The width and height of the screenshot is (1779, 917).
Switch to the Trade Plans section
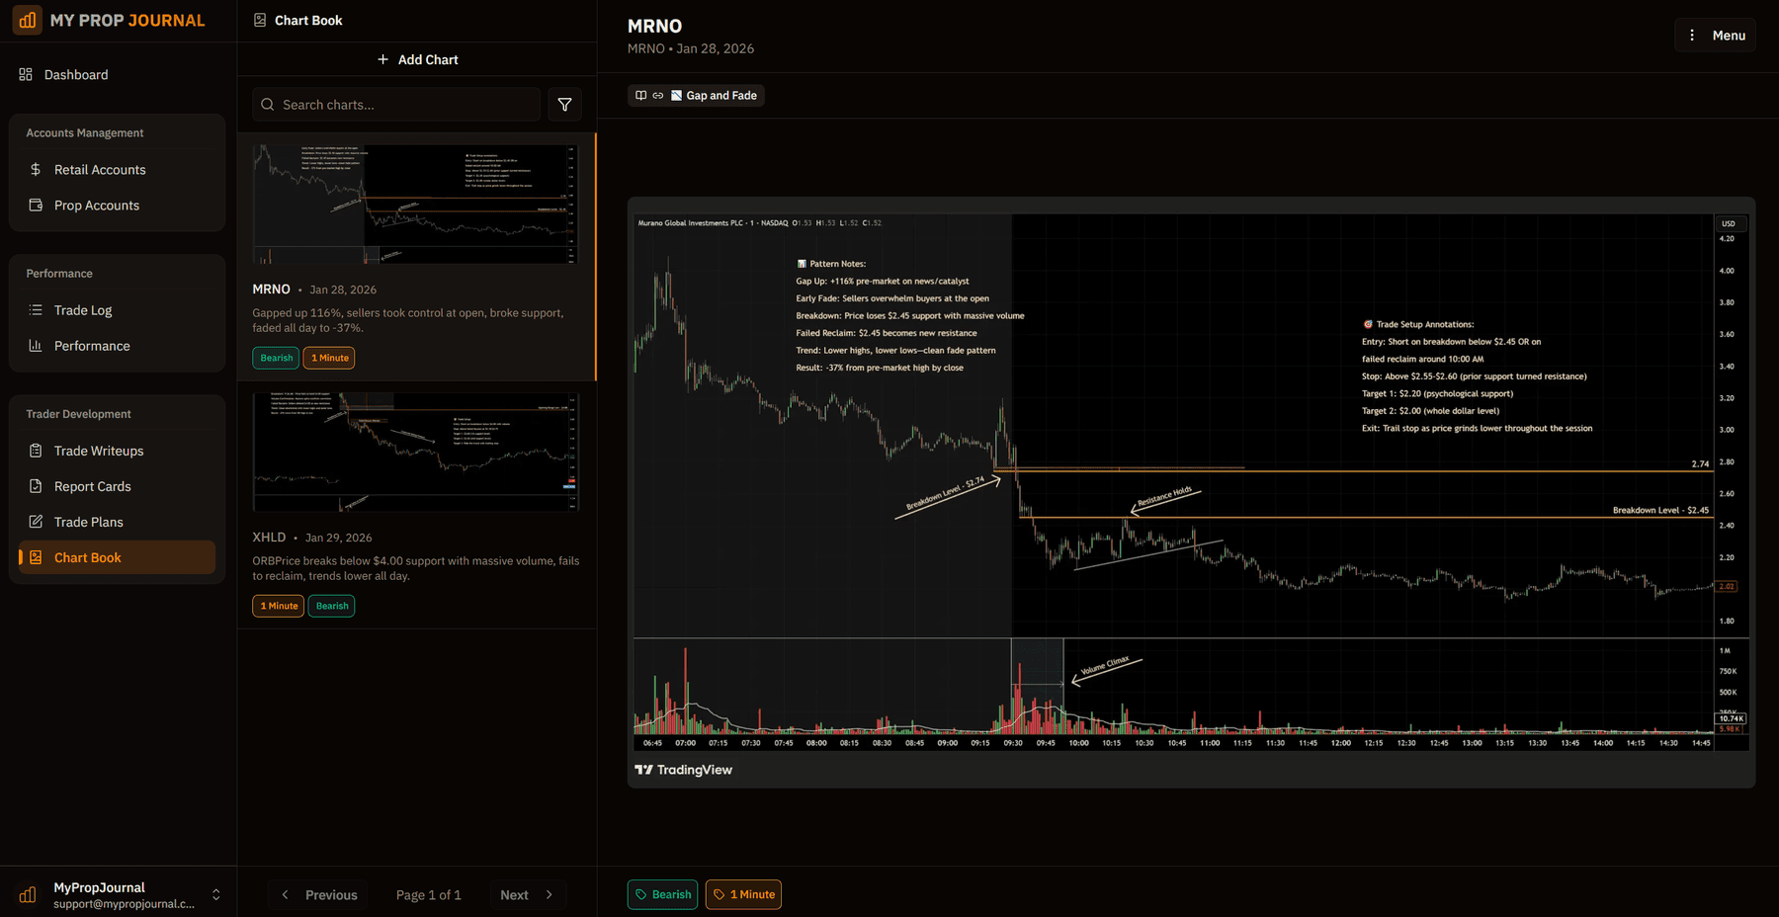pos(89,521)
